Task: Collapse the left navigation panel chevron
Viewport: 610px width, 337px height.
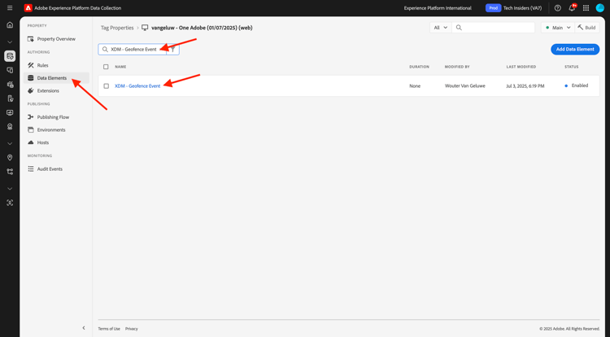Action: click(x=84, y=328)
